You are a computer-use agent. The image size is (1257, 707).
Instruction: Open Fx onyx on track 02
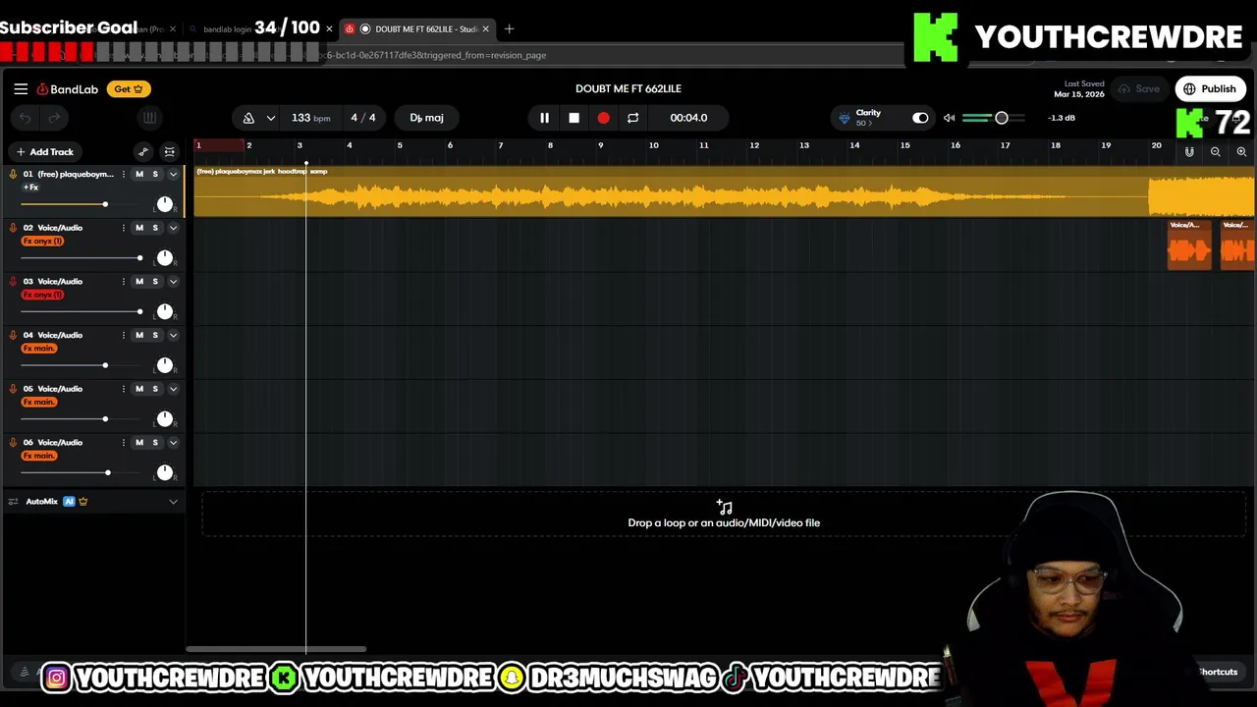pos(42,242)
